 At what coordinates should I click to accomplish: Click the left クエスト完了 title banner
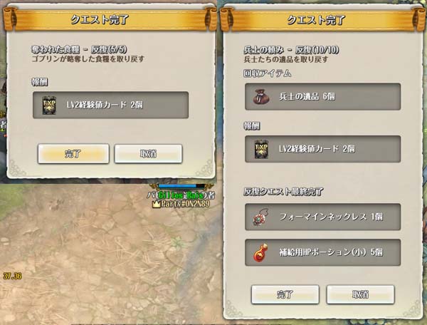(x=110, y=19)
